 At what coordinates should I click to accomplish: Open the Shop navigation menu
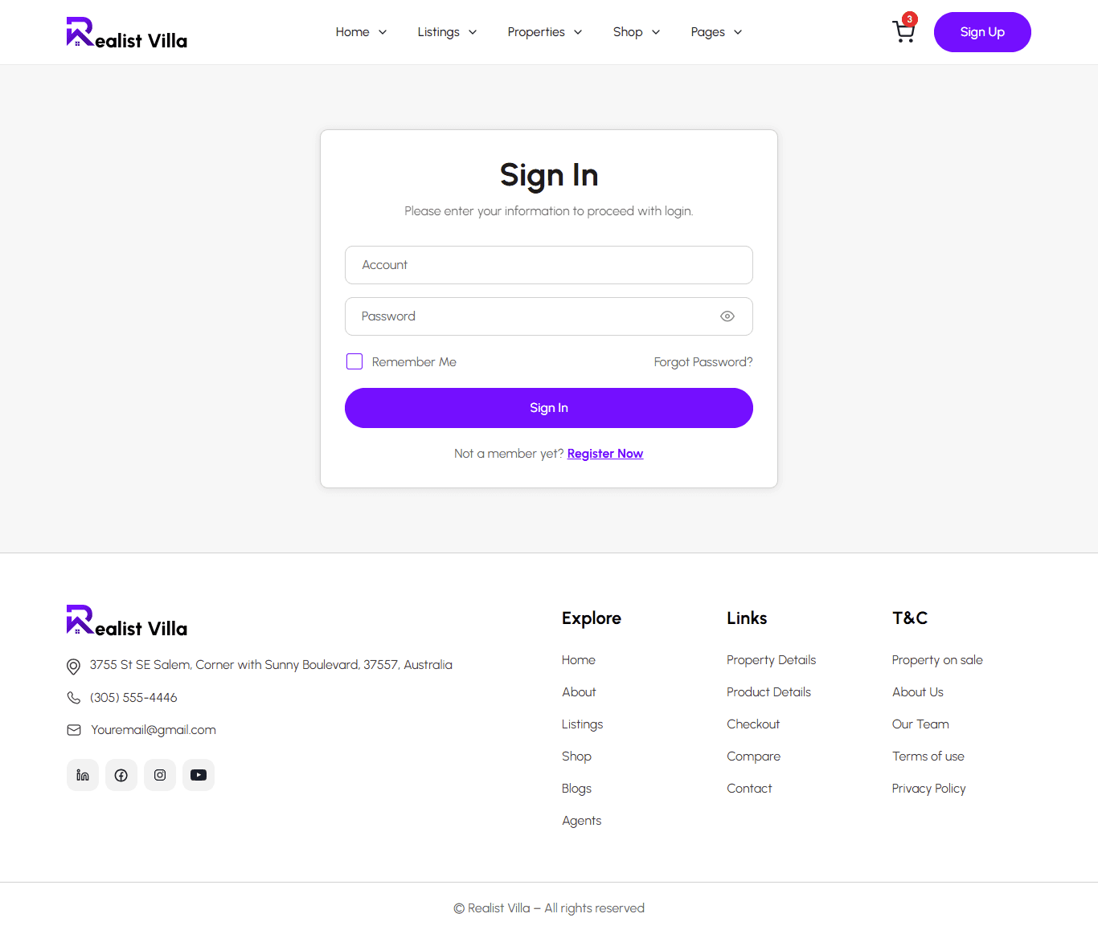pos(636,32)
